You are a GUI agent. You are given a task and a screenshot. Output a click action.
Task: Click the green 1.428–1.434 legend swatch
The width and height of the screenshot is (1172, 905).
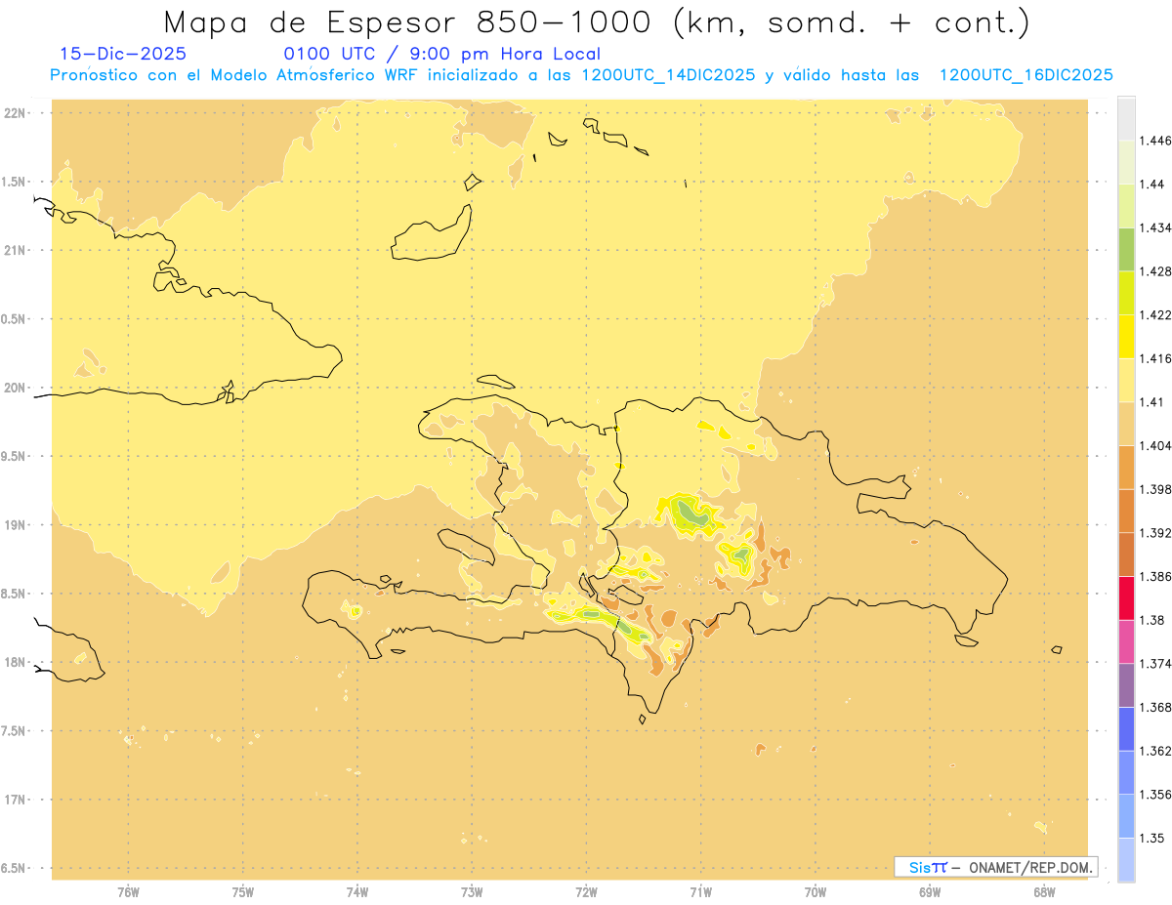pyautogui.click(x=1126, y=249)
